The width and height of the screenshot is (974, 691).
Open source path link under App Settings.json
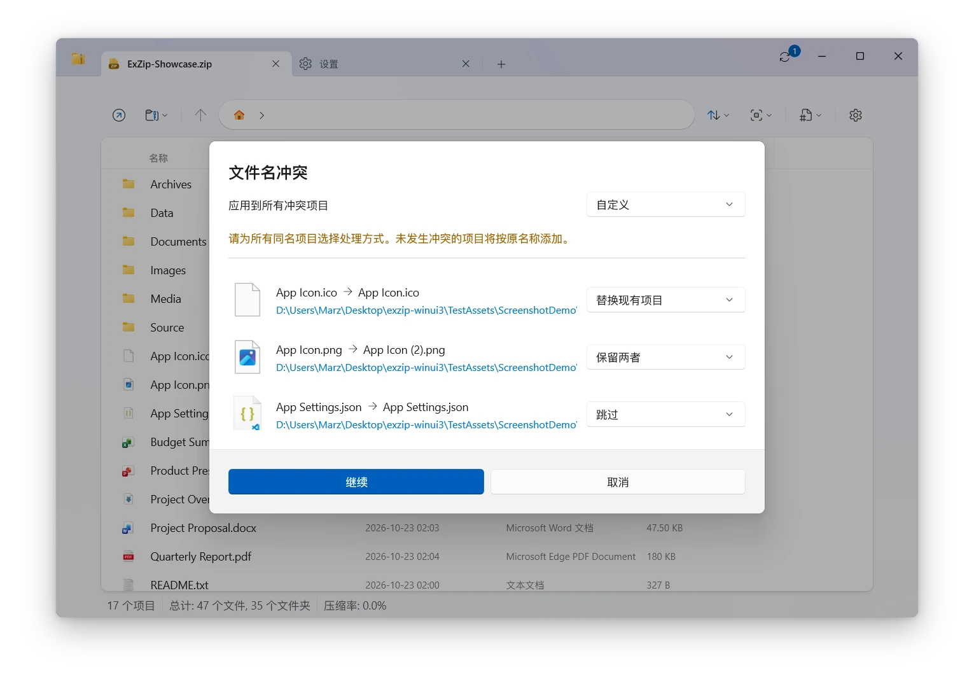pyautogui.click(x=426, y=425)
